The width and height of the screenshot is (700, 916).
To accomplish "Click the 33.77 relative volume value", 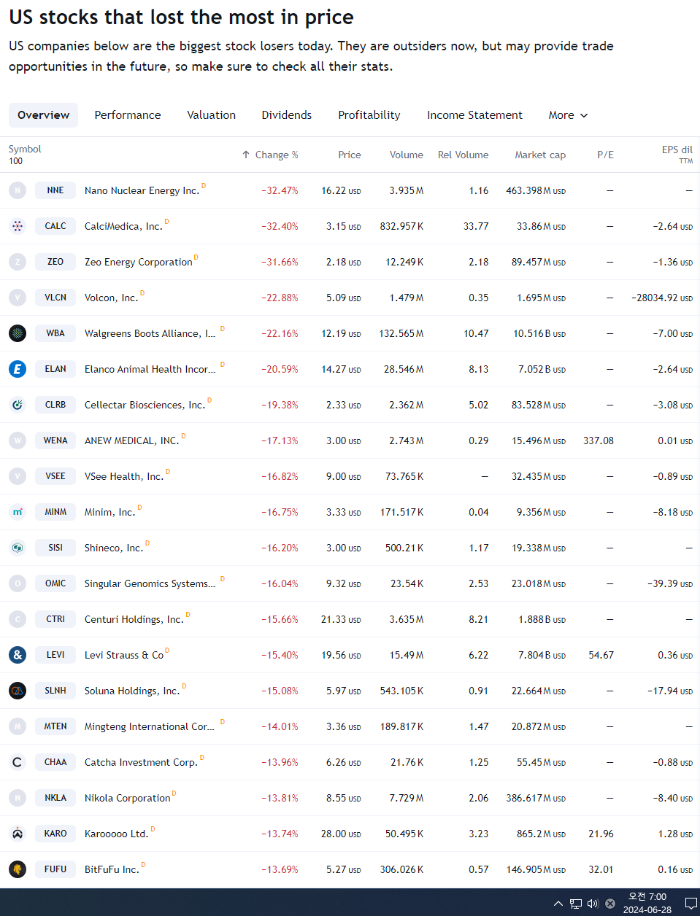I will (x=476, y=226).
